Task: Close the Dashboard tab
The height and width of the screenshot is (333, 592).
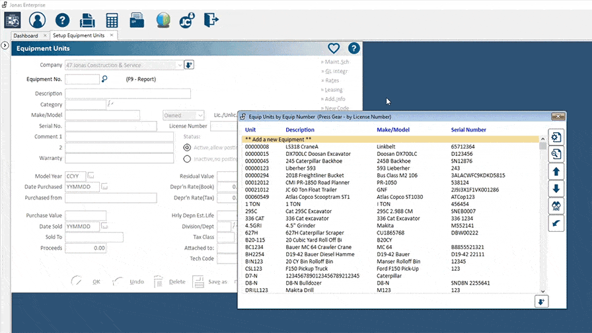Action: pyautogui.click(x=45, y=35)
